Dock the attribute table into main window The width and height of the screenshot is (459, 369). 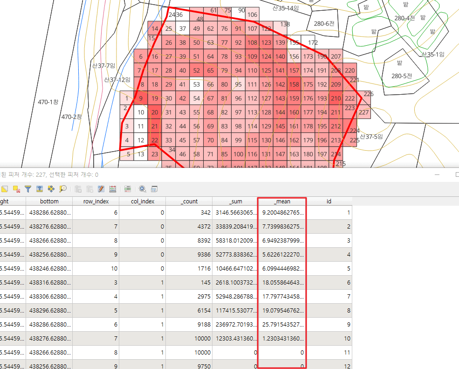click(154, 188)
